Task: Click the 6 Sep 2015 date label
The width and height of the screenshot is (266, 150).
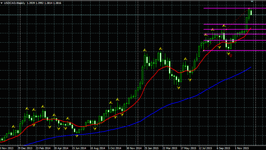Action: pyautogui.click(x=224, y=148)
